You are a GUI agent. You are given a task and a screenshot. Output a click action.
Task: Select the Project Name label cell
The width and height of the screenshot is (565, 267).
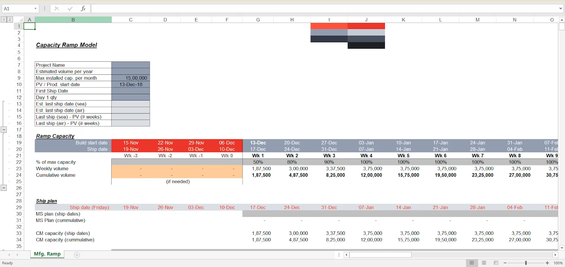pos(73,65)
